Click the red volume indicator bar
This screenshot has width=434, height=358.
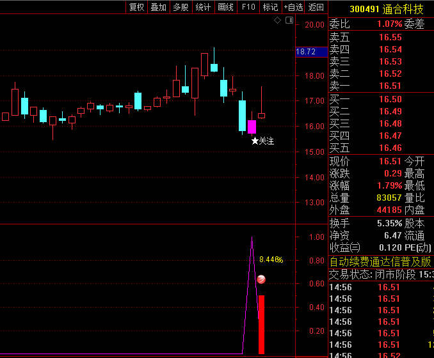tap(261, 325)
